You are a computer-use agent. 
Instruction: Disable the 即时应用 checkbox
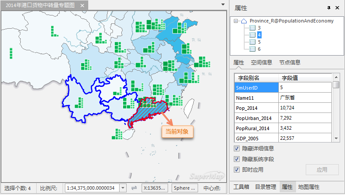[236, 169]
